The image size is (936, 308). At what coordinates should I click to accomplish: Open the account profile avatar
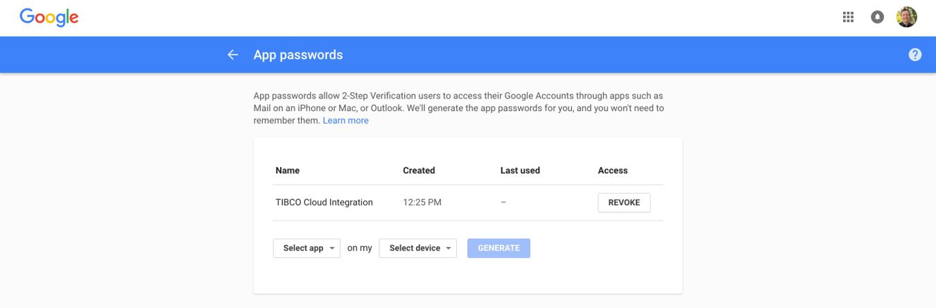tap(906, 17)
